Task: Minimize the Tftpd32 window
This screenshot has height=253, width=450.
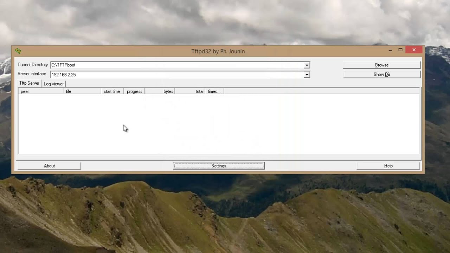Action: click(x=390, y=50)
